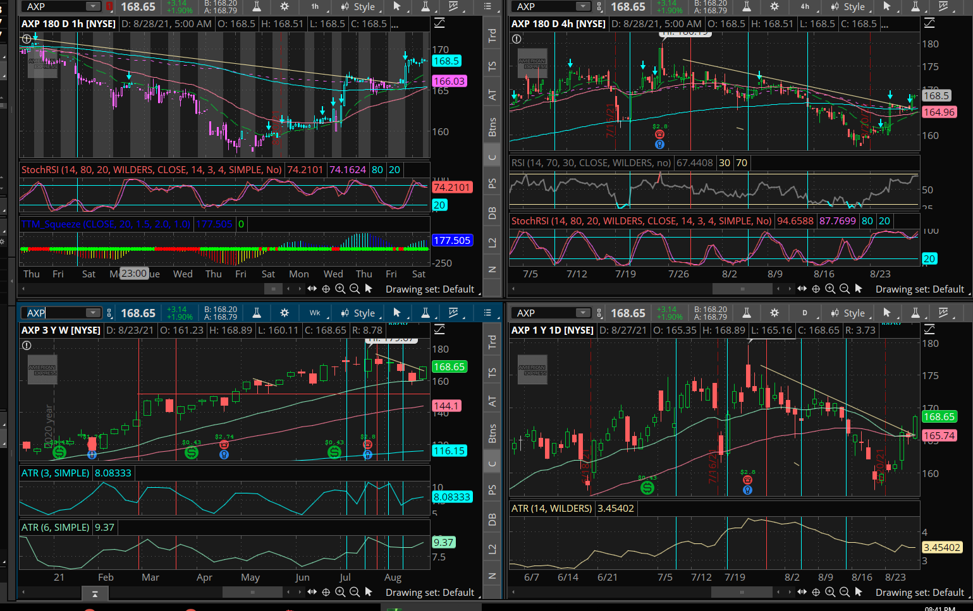Image resolution: width=973 pixels, height=611 pixels.
Task: Toggle the Trd side tab on weekly chart
Action: 492,342
